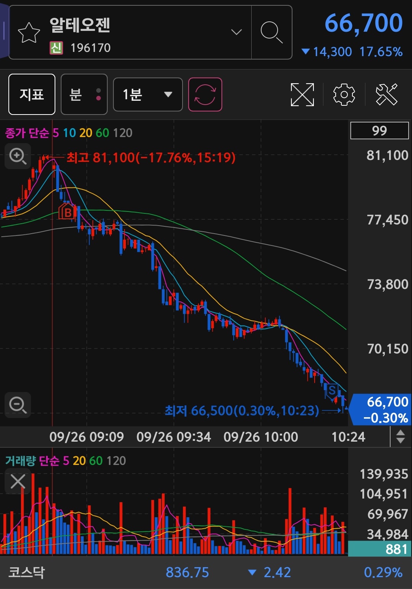
Task: Tap the KOSDAQ change 2.42
Action: pyautogui.click(x=277, y=573)
